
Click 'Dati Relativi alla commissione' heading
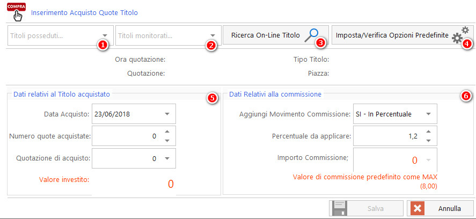tap(275, 94)
